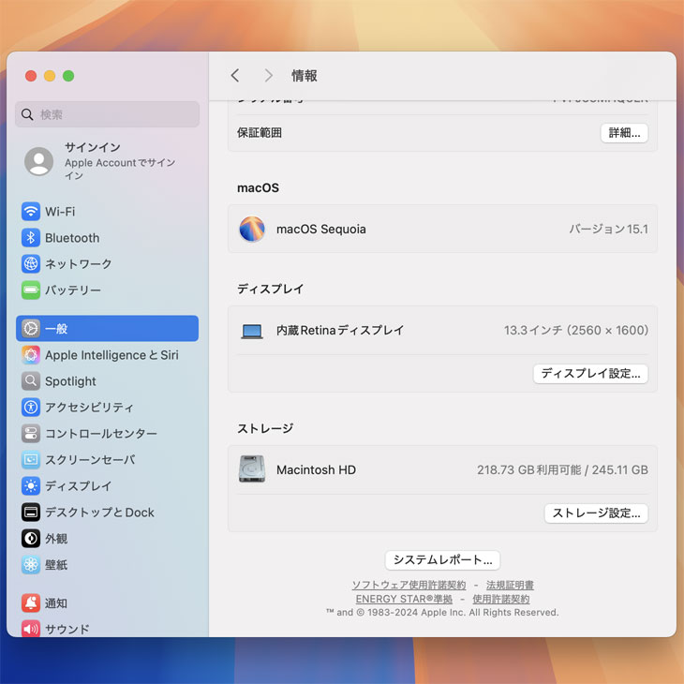Click the 検索 search field
684x684 pixels.
pos(108,114)
